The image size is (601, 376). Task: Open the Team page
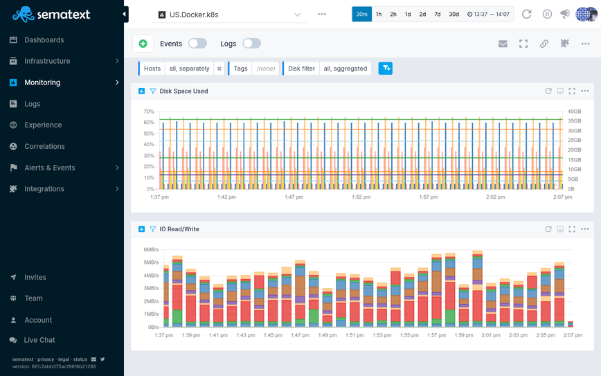[x=33, y=298]
